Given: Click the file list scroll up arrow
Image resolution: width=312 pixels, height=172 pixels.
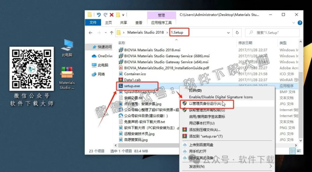Looking at the screenshot, I should point(301,42).
